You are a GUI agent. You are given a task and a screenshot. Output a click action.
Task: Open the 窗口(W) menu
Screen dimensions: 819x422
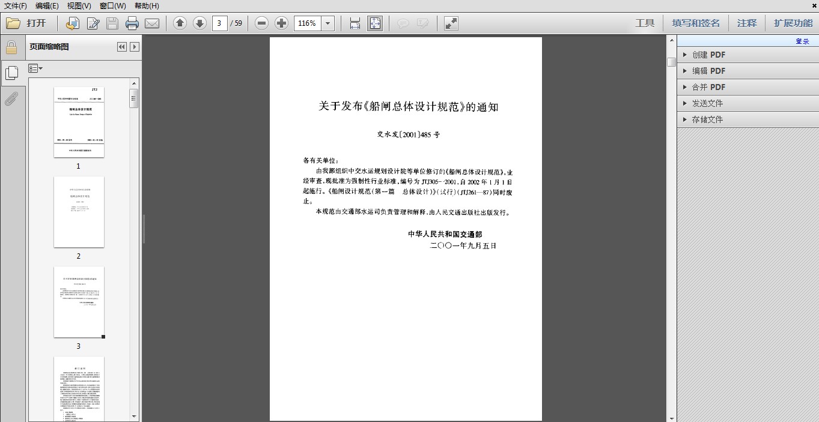(x=113, y=5)
